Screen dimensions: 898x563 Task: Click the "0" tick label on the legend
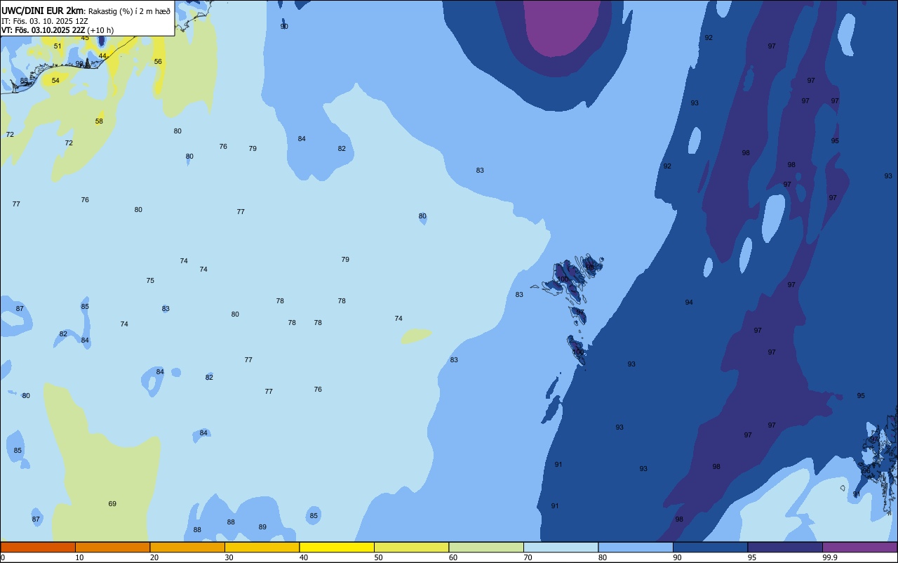click(3, 557)
